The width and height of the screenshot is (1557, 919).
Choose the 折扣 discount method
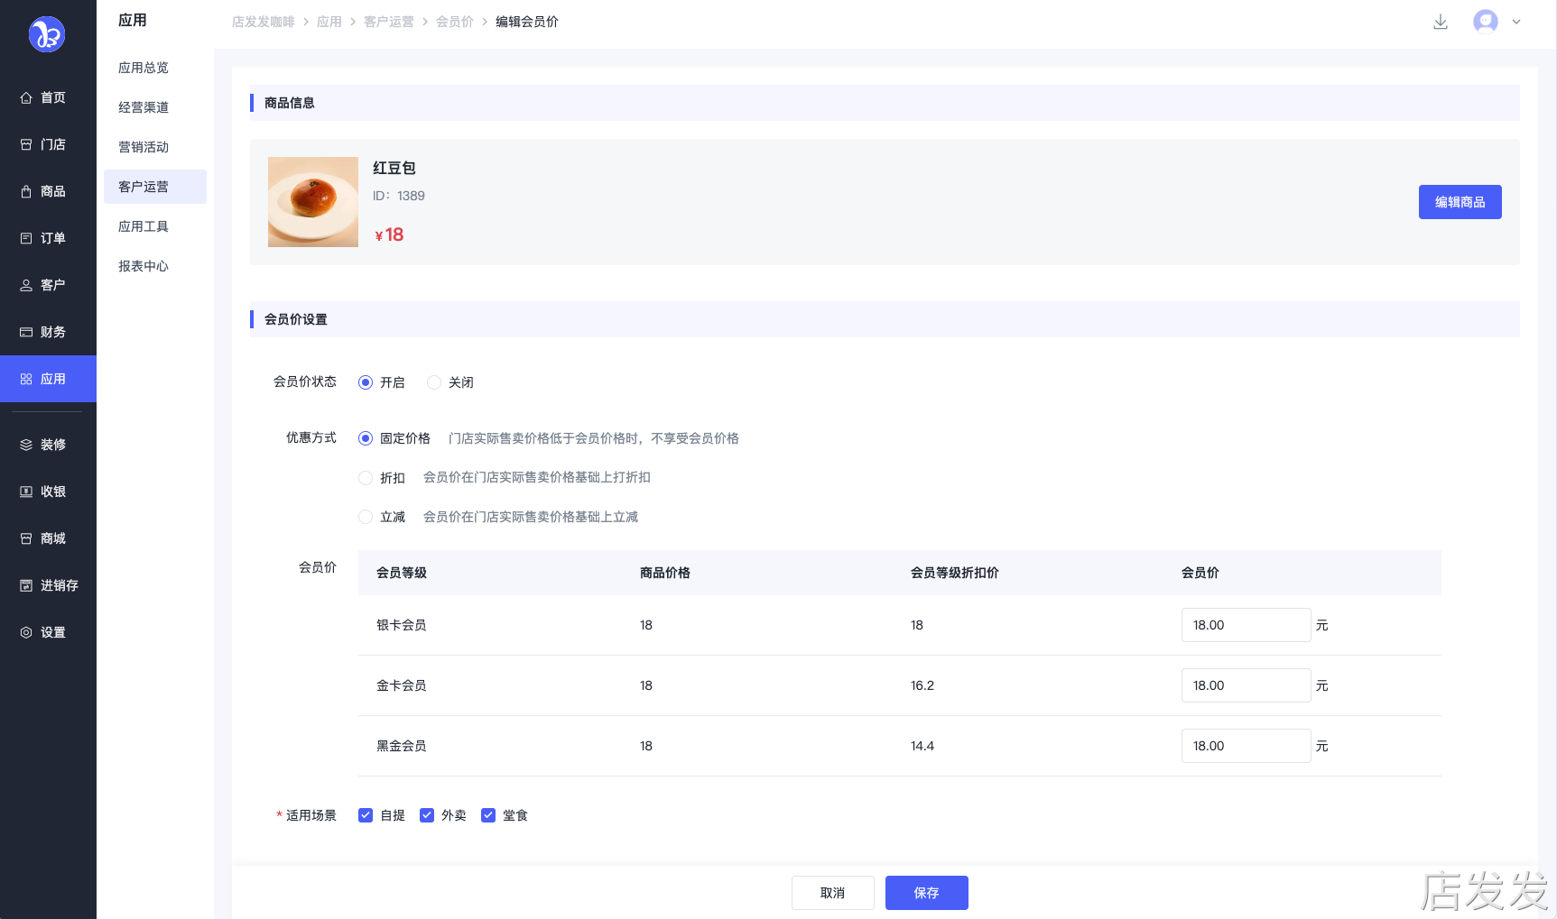[366, 478]
